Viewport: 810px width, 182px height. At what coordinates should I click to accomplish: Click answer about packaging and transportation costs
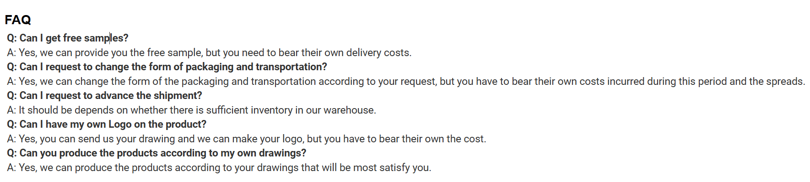(x=406, y=81)
